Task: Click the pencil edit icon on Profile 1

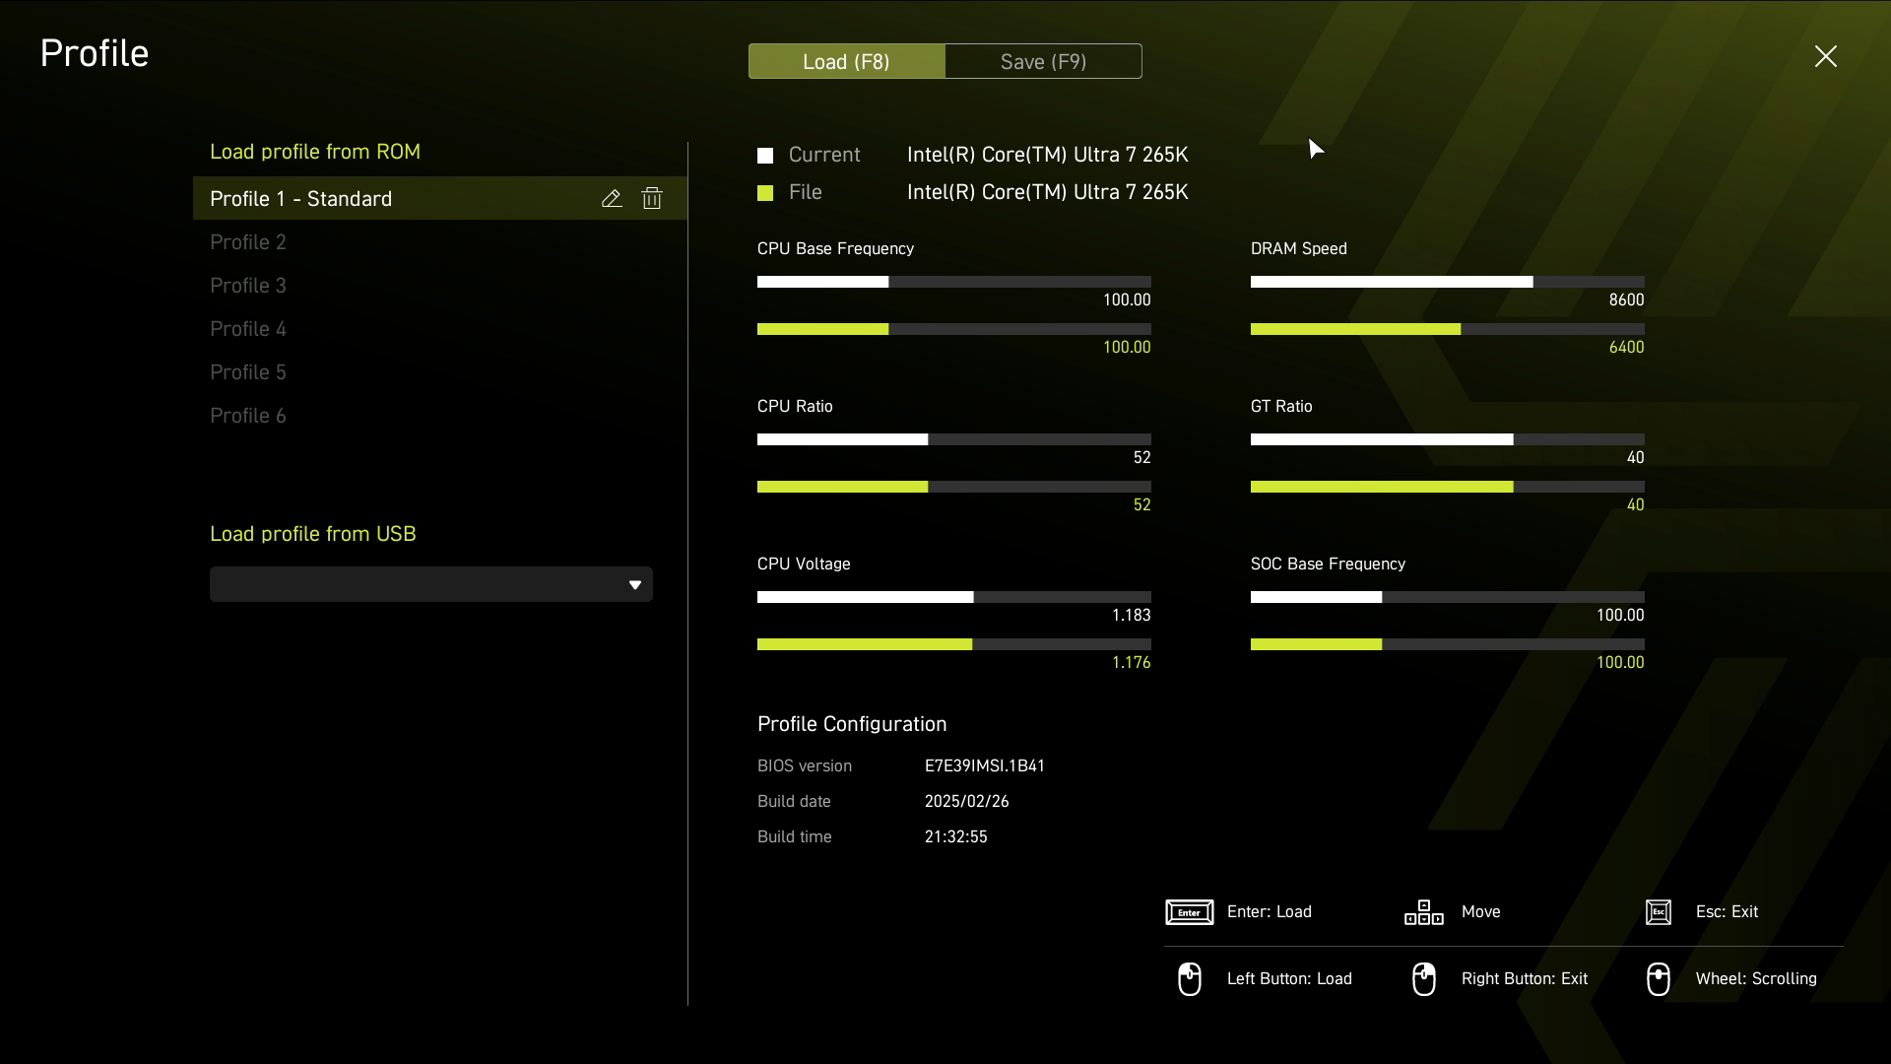Action: click(x=612, y=199)
